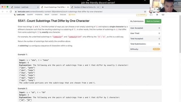This screenshot has width=181, height=102.
Task: Click the Total Accepted: row
Action: click(x=145, y=39)
